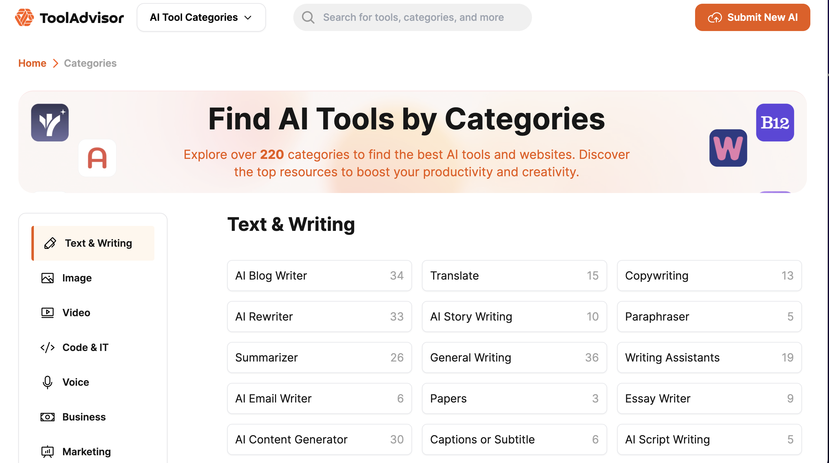
Task: Open the AI Blog Writer category
Action: click(319, 276)
